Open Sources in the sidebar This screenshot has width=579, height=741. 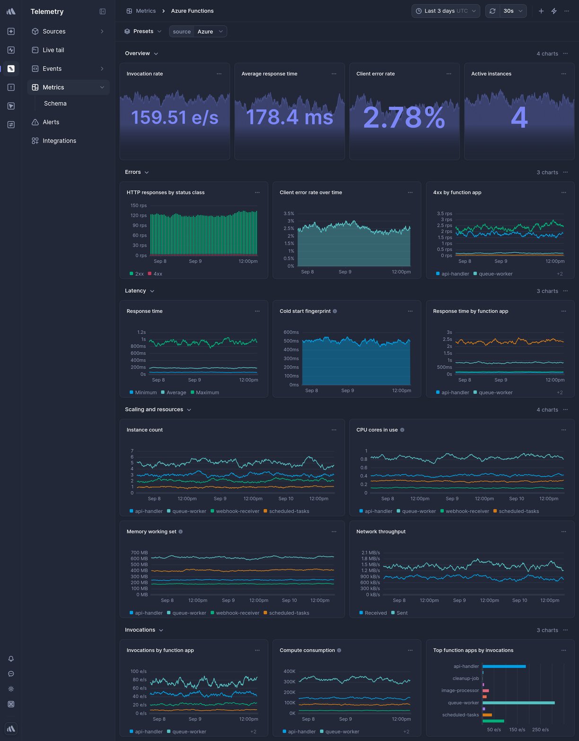(x=68, y=31)
